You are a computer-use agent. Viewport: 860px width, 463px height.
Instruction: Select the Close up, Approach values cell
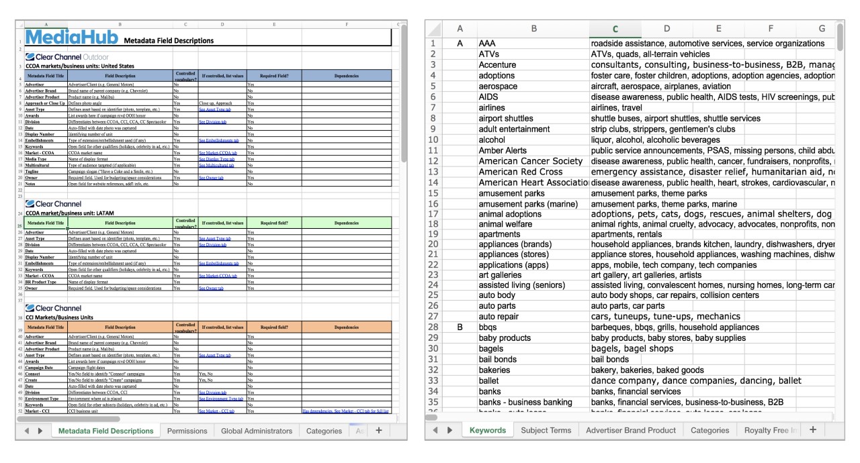222,103
